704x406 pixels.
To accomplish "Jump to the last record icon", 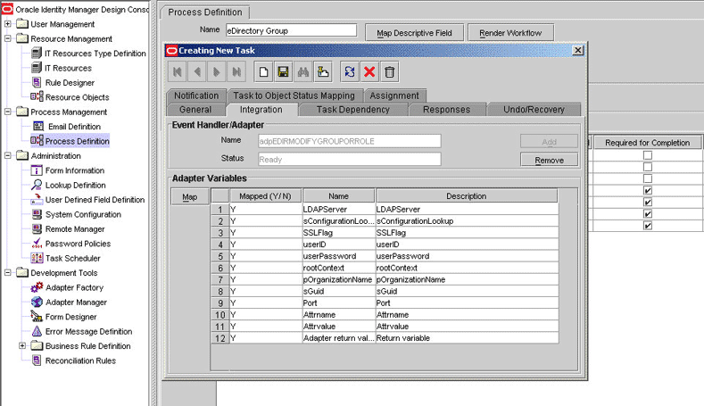I will (x=236, y=72).
